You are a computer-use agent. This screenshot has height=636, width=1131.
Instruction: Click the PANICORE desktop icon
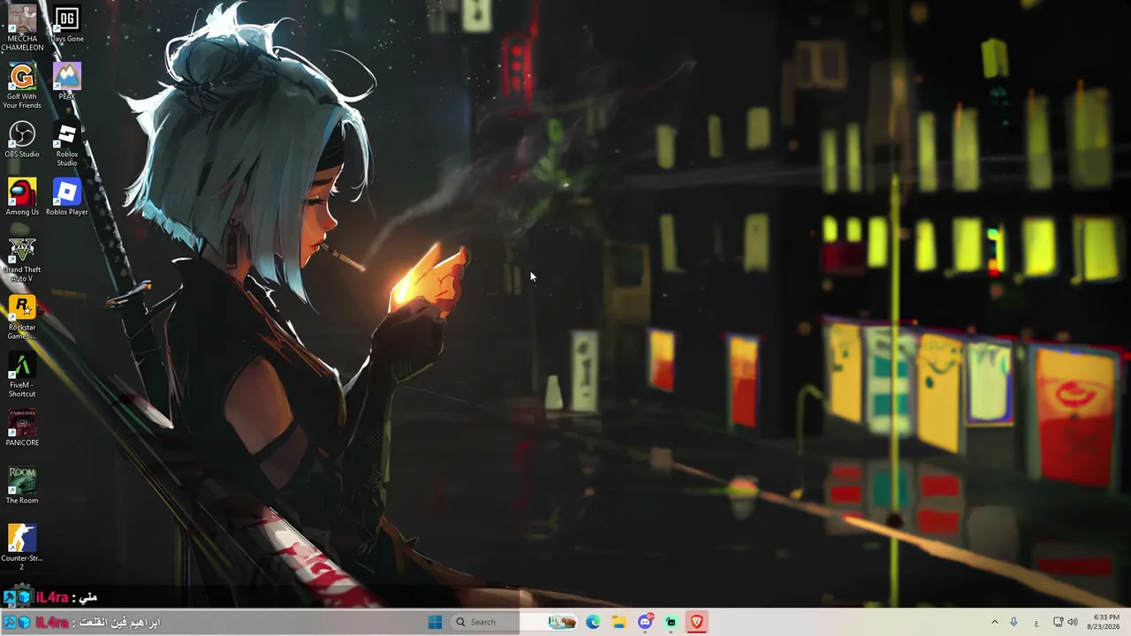tap(22, 428)
